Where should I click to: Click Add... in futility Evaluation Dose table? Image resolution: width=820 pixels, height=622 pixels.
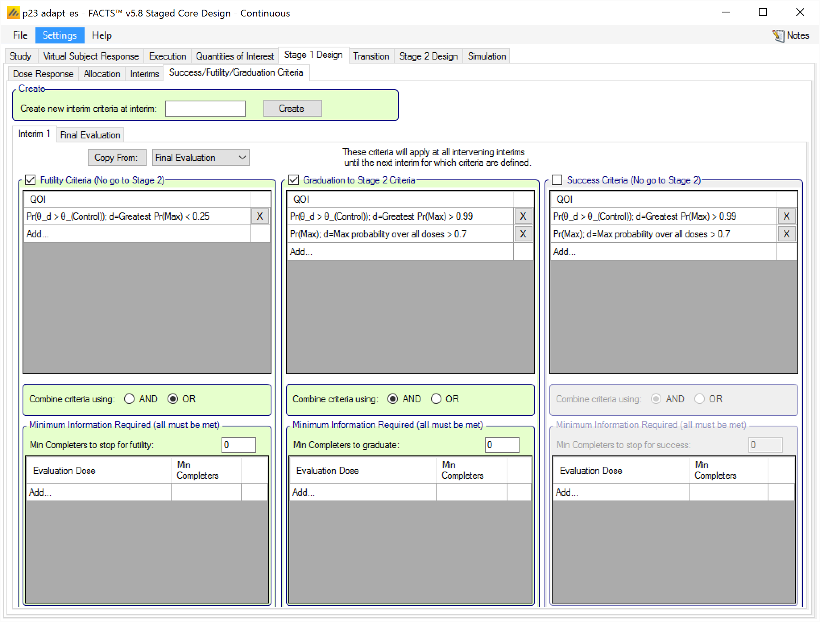40,492
